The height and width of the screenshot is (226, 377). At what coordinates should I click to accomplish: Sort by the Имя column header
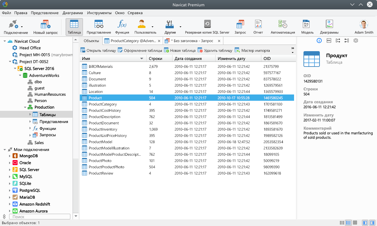tap(113, 58)
